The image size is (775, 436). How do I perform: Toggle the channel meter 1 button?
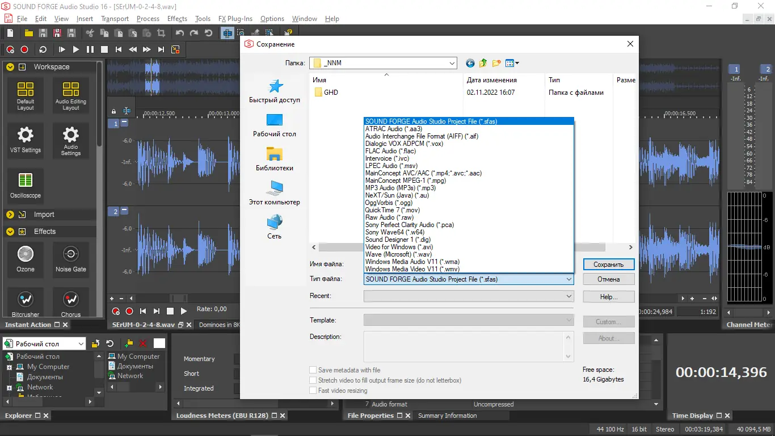click(x=735, y=69)
